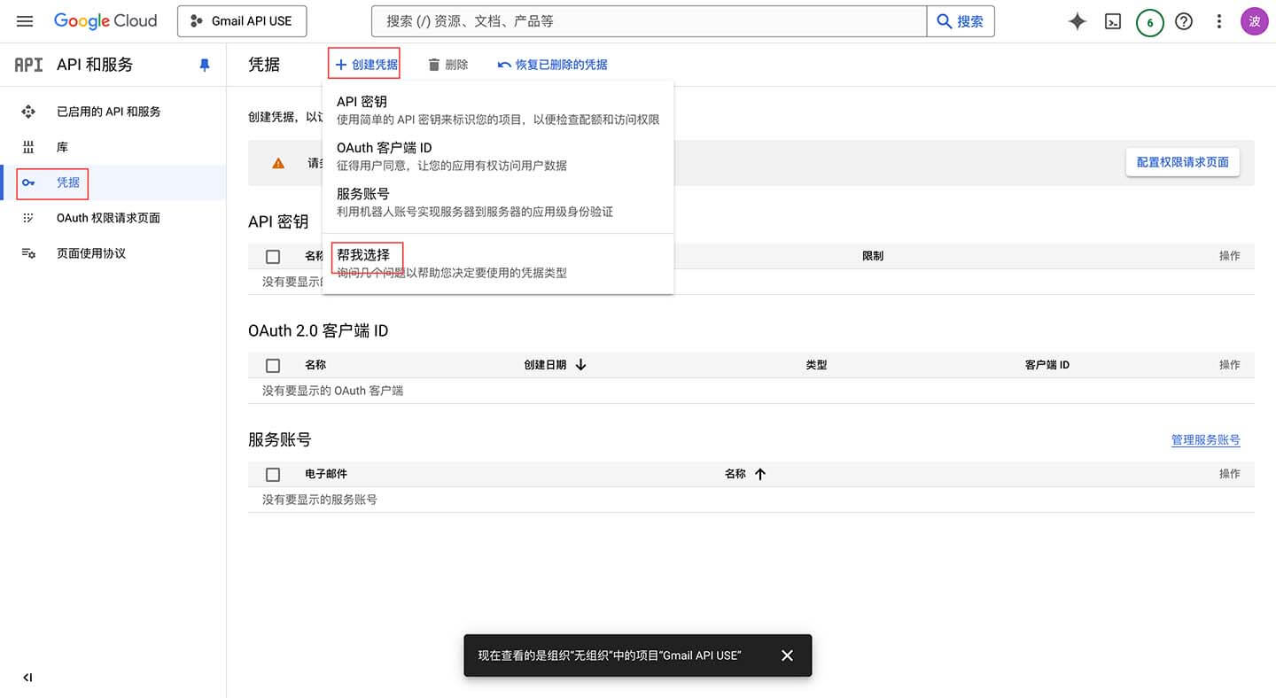Viewport: 1276px width, 698px height.
Task: View the notifications badge showing 6
Action: coord(1149,22)
